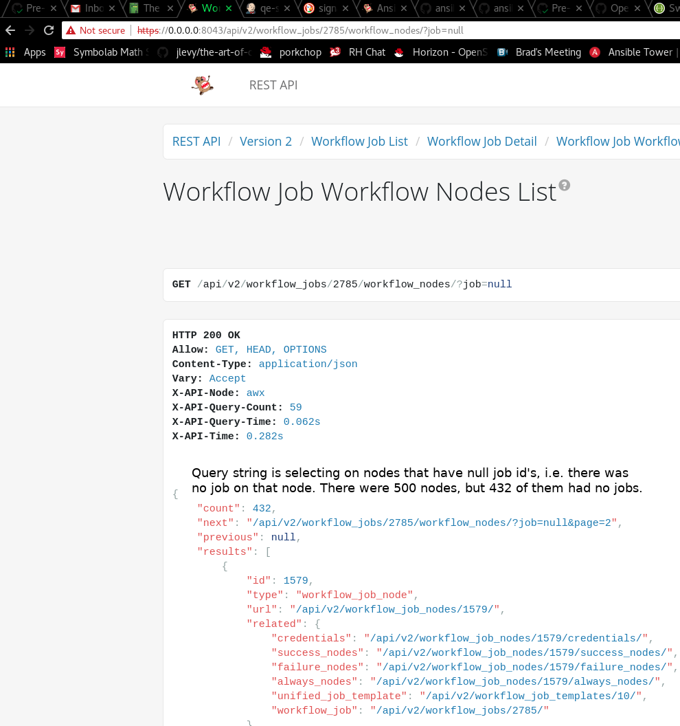680x726 pixels.
Task: Open the Symbolab Math bookmark
Action: tap(102, 52)
